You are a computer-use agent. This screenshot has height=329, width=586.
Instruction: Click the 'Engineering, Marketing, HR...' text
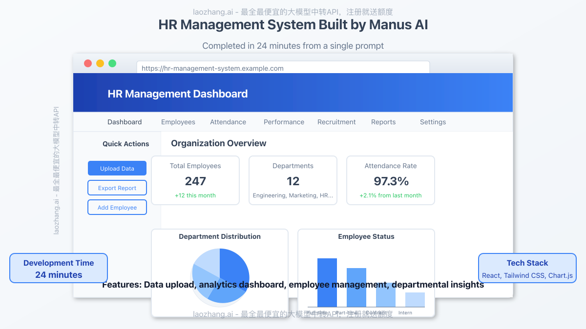[x=293, y=195]
